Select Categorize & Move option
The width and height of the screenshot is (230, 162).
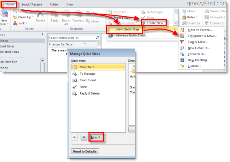[x=202, y=36]
